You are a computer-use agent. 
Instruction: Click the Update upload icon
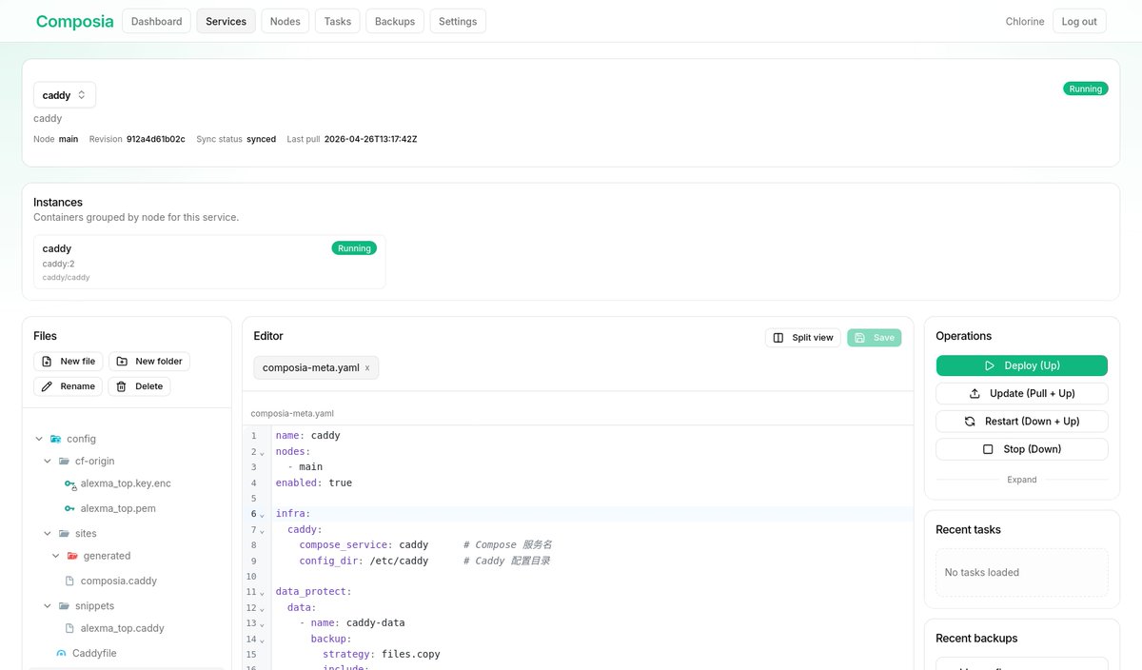click(975, 393)
